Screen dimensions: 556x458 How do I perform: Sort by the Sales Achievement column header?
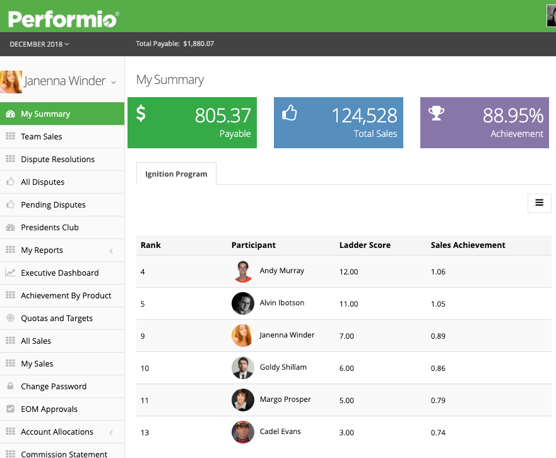pyautogui.click(x=468, y=245)
